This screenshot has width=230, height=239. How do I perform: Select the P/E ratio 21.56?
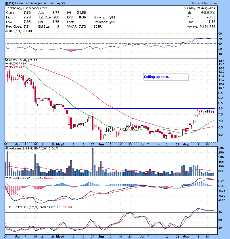tap(81, 13)
